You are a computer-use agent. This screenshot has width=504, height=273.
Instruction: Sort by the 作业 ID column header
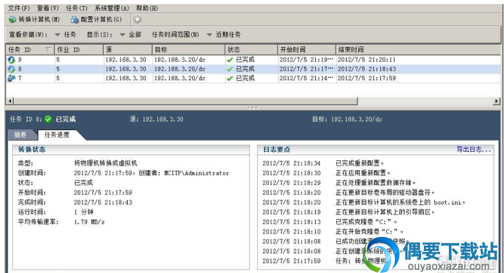[x=79, y=49]
